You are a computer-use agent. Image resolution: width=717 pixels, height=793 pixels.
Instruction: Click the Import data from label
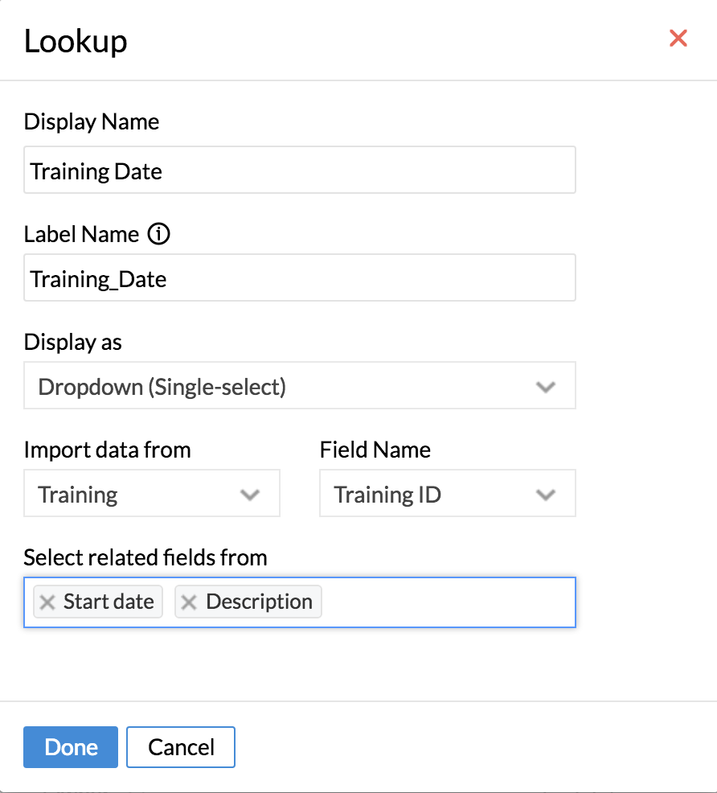(108, 450)
